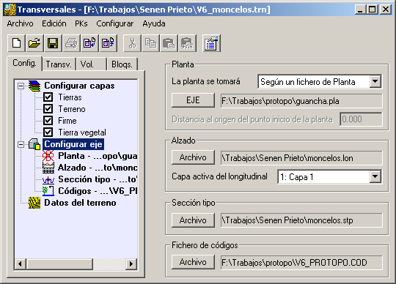Open the 'La planta se tomará' dropdown
The height and width of the screenshot is (284, 396).
coord(375,82)
